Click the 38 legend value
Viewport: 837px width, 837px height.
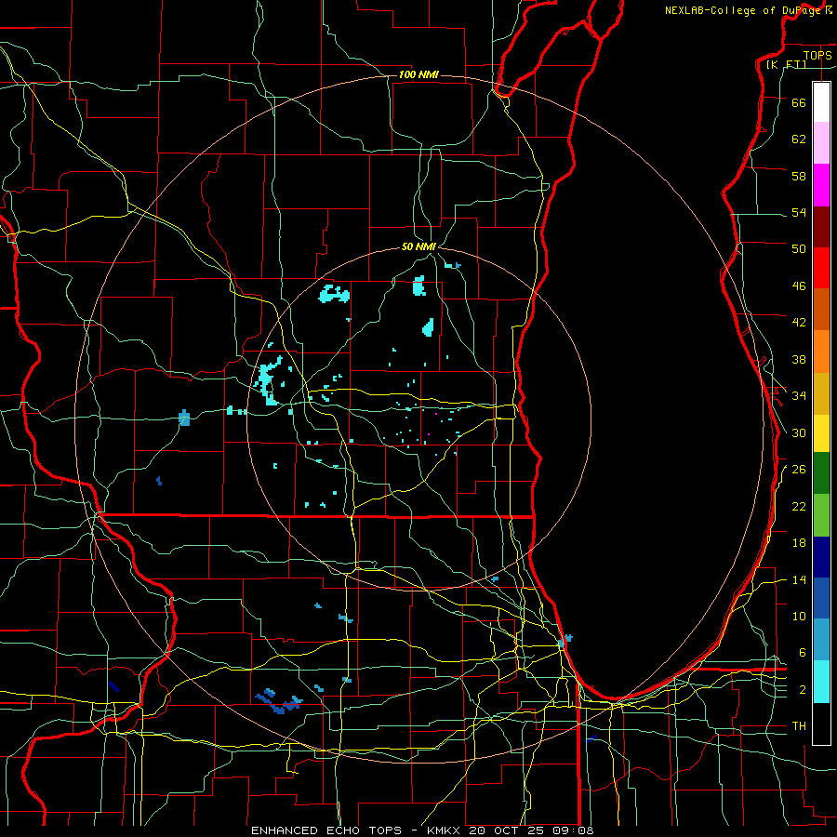click(x=799, y=359)
